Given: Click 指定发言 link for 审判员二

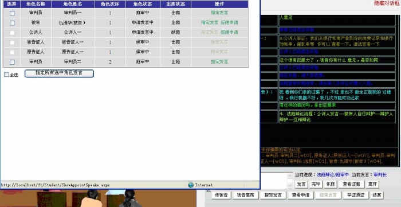Looking at the screenshot, I should [x=219, y=62].
